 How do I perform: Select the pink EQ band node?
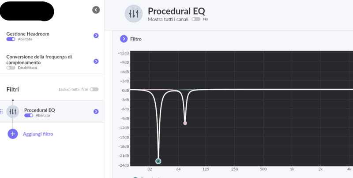click(x=185, y=123)
